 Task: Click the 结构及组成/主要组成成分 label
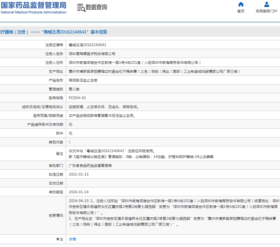click(x=42, y=107)
